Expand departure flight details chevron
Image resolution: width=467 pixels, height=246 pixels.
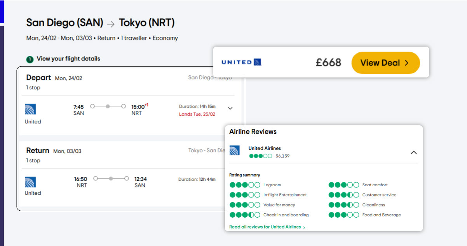tap(230, 108)
